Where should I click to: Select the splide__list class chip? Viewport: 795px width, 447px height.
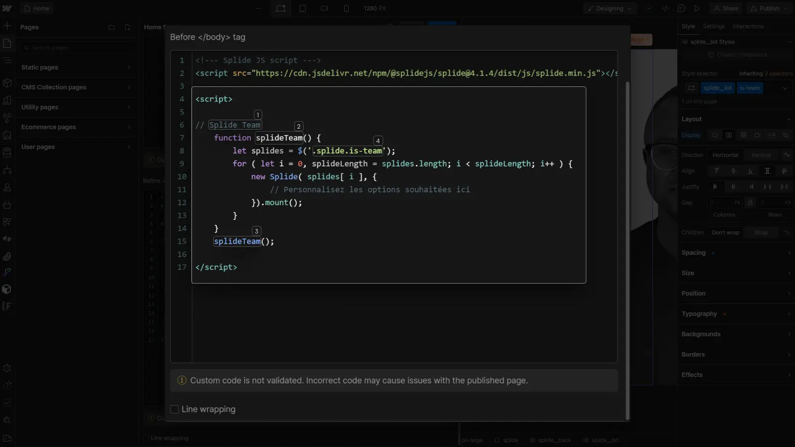[717, 88]
